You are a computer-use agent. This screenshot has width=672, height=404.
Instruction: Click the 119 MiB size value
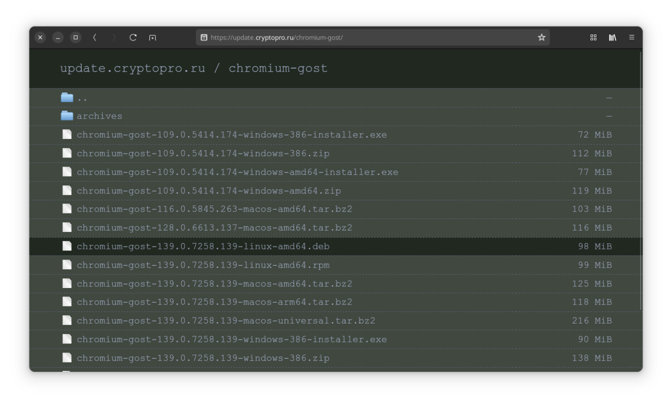[592, 190]
